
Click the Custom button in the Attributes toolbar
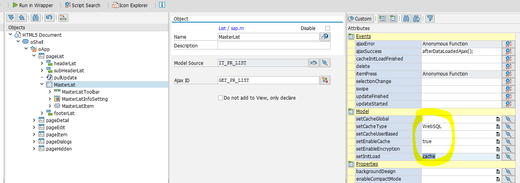(360, 19)
